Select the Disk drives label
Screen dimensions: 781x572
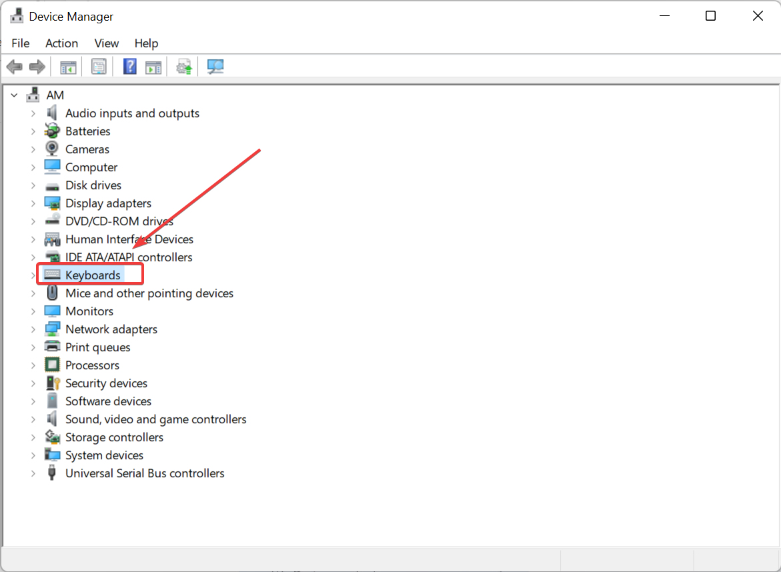point(93,185)
